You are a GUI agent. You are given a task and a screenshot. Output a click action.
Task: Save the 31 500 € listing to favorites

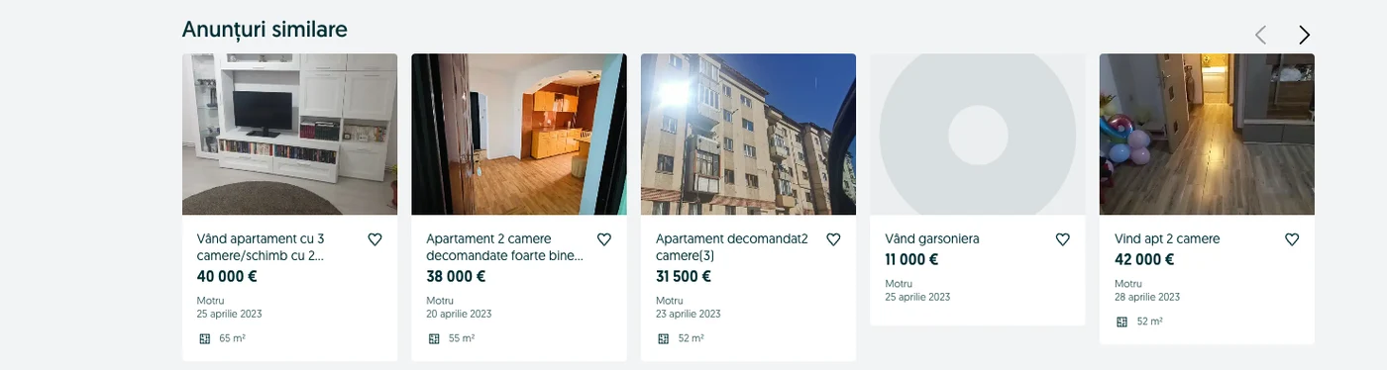click(833, 239)
